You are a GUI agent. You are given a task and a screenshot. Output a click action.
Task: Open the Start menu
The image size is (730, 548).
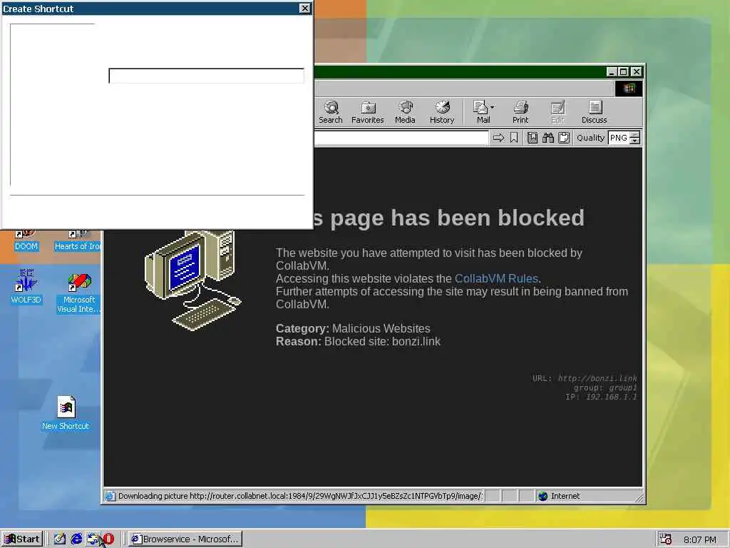[x=22, y=539]
